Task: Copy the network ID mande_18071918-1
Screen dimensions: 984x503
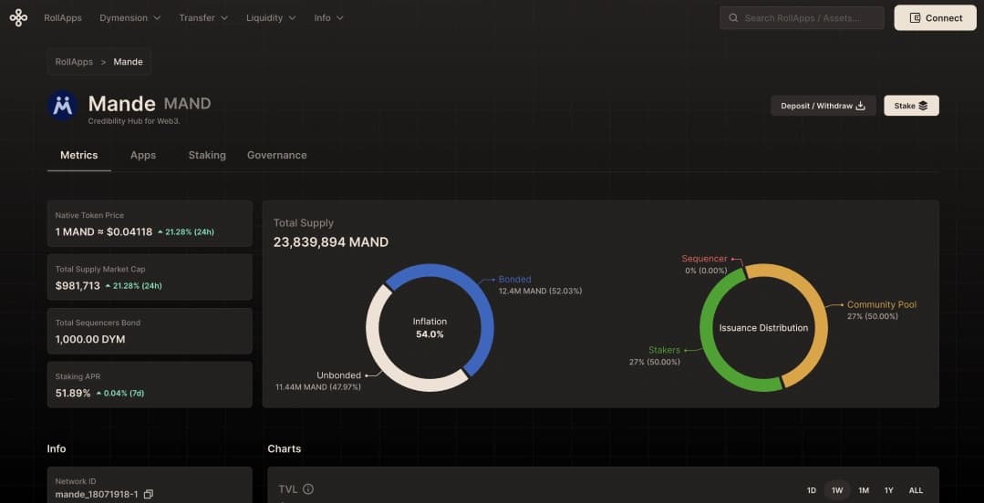Action: (148, 494)
